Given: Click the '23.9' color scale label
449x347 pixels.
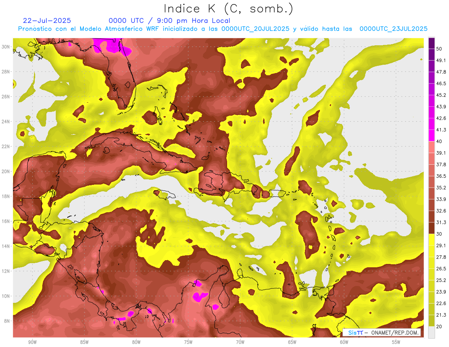Looking at the screenshot, I should click(441, 292).
